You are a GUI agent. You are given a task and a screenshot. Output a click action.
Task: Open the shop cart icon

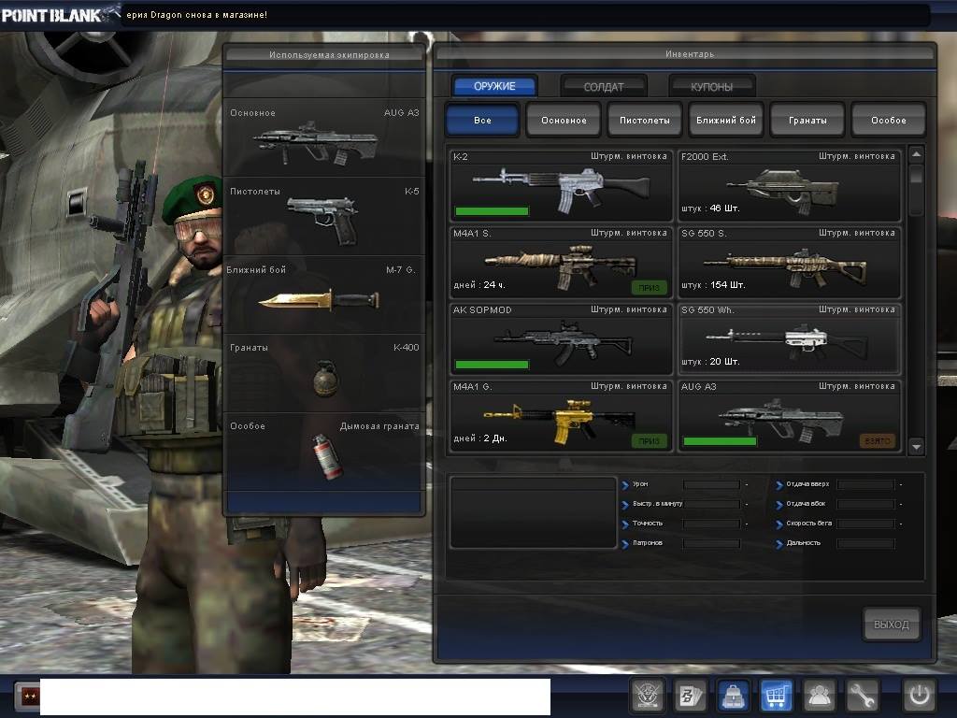click(x=776, y=695)
